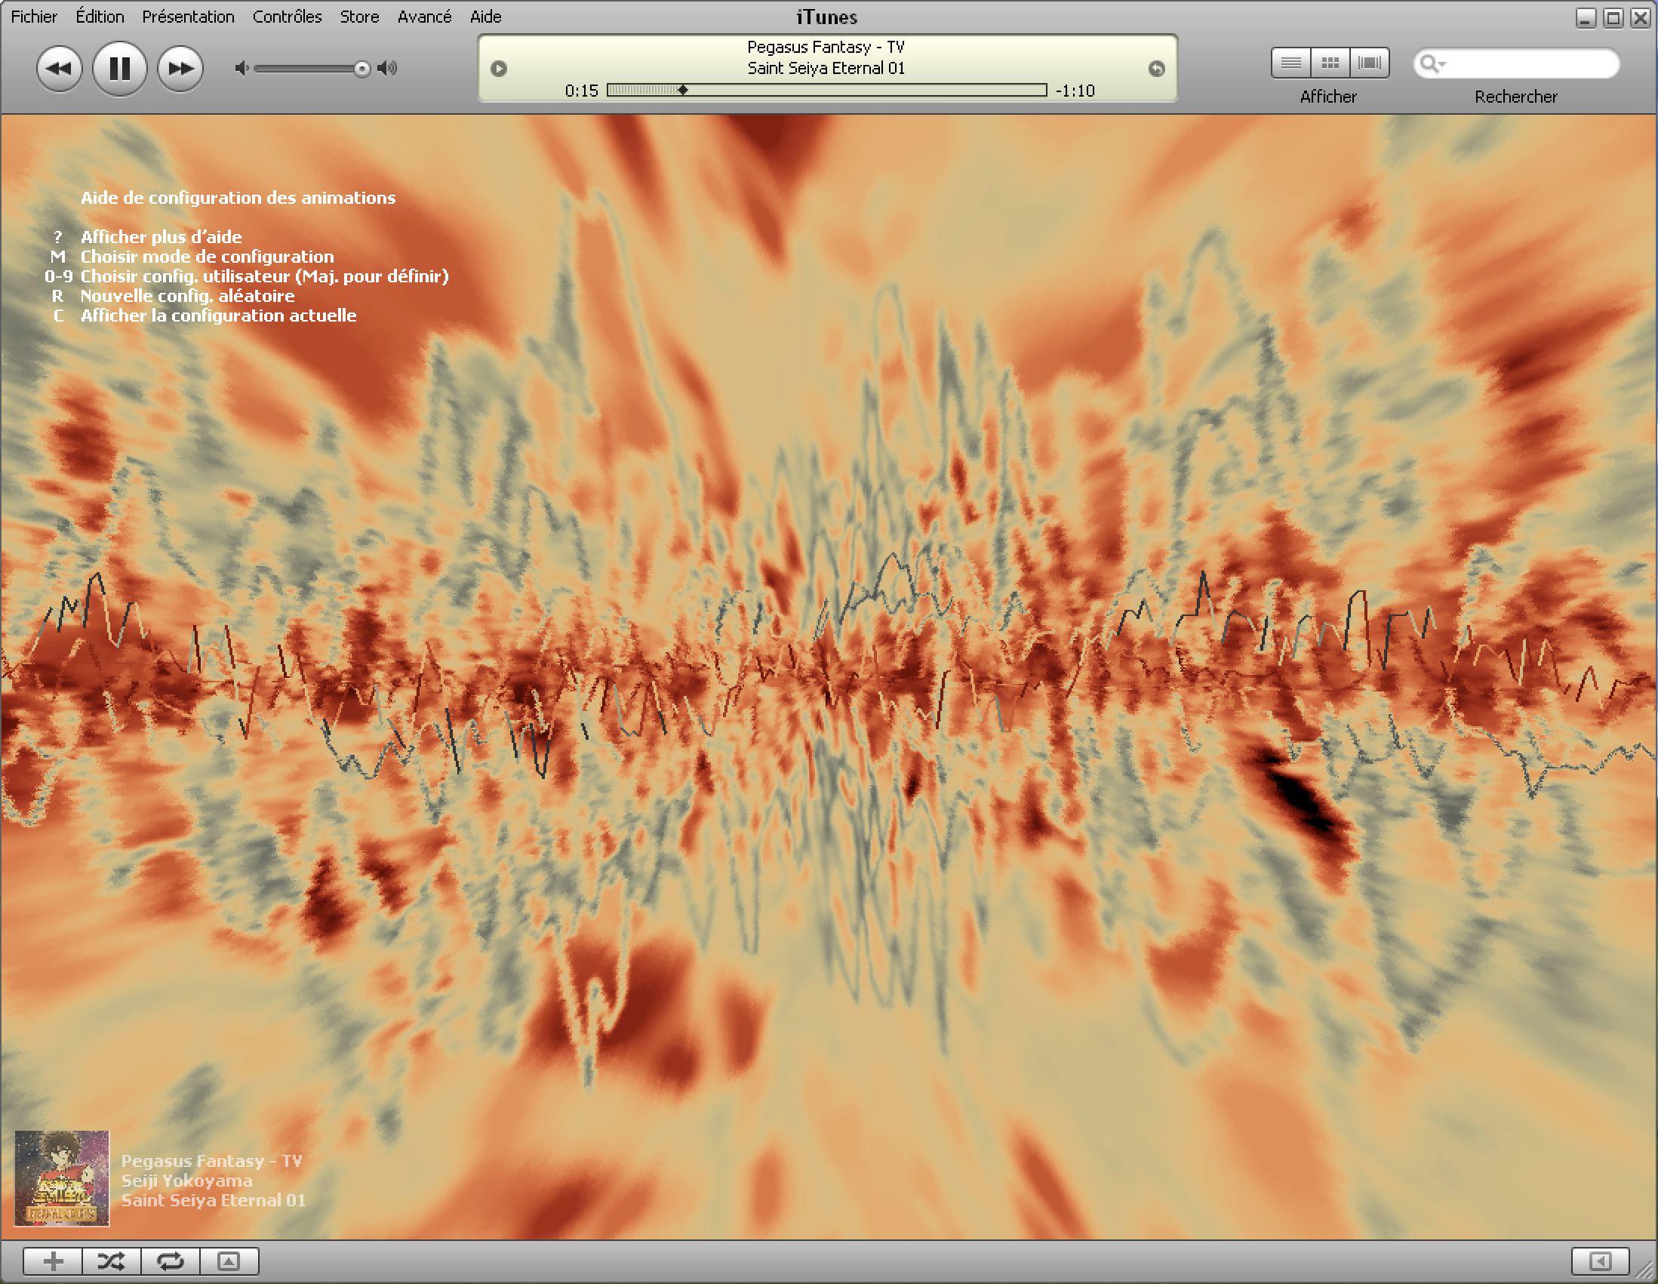The width and height of the screenshot is (1658, 1284).
Task: Switch to grid view
Action: click(x=1330, y=63)
